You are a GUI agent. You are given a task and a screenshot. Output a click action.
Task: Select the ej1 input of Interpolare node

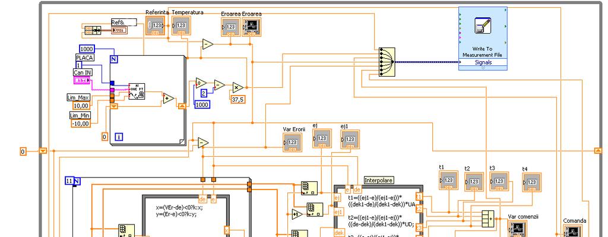click(x=338, y=212)
